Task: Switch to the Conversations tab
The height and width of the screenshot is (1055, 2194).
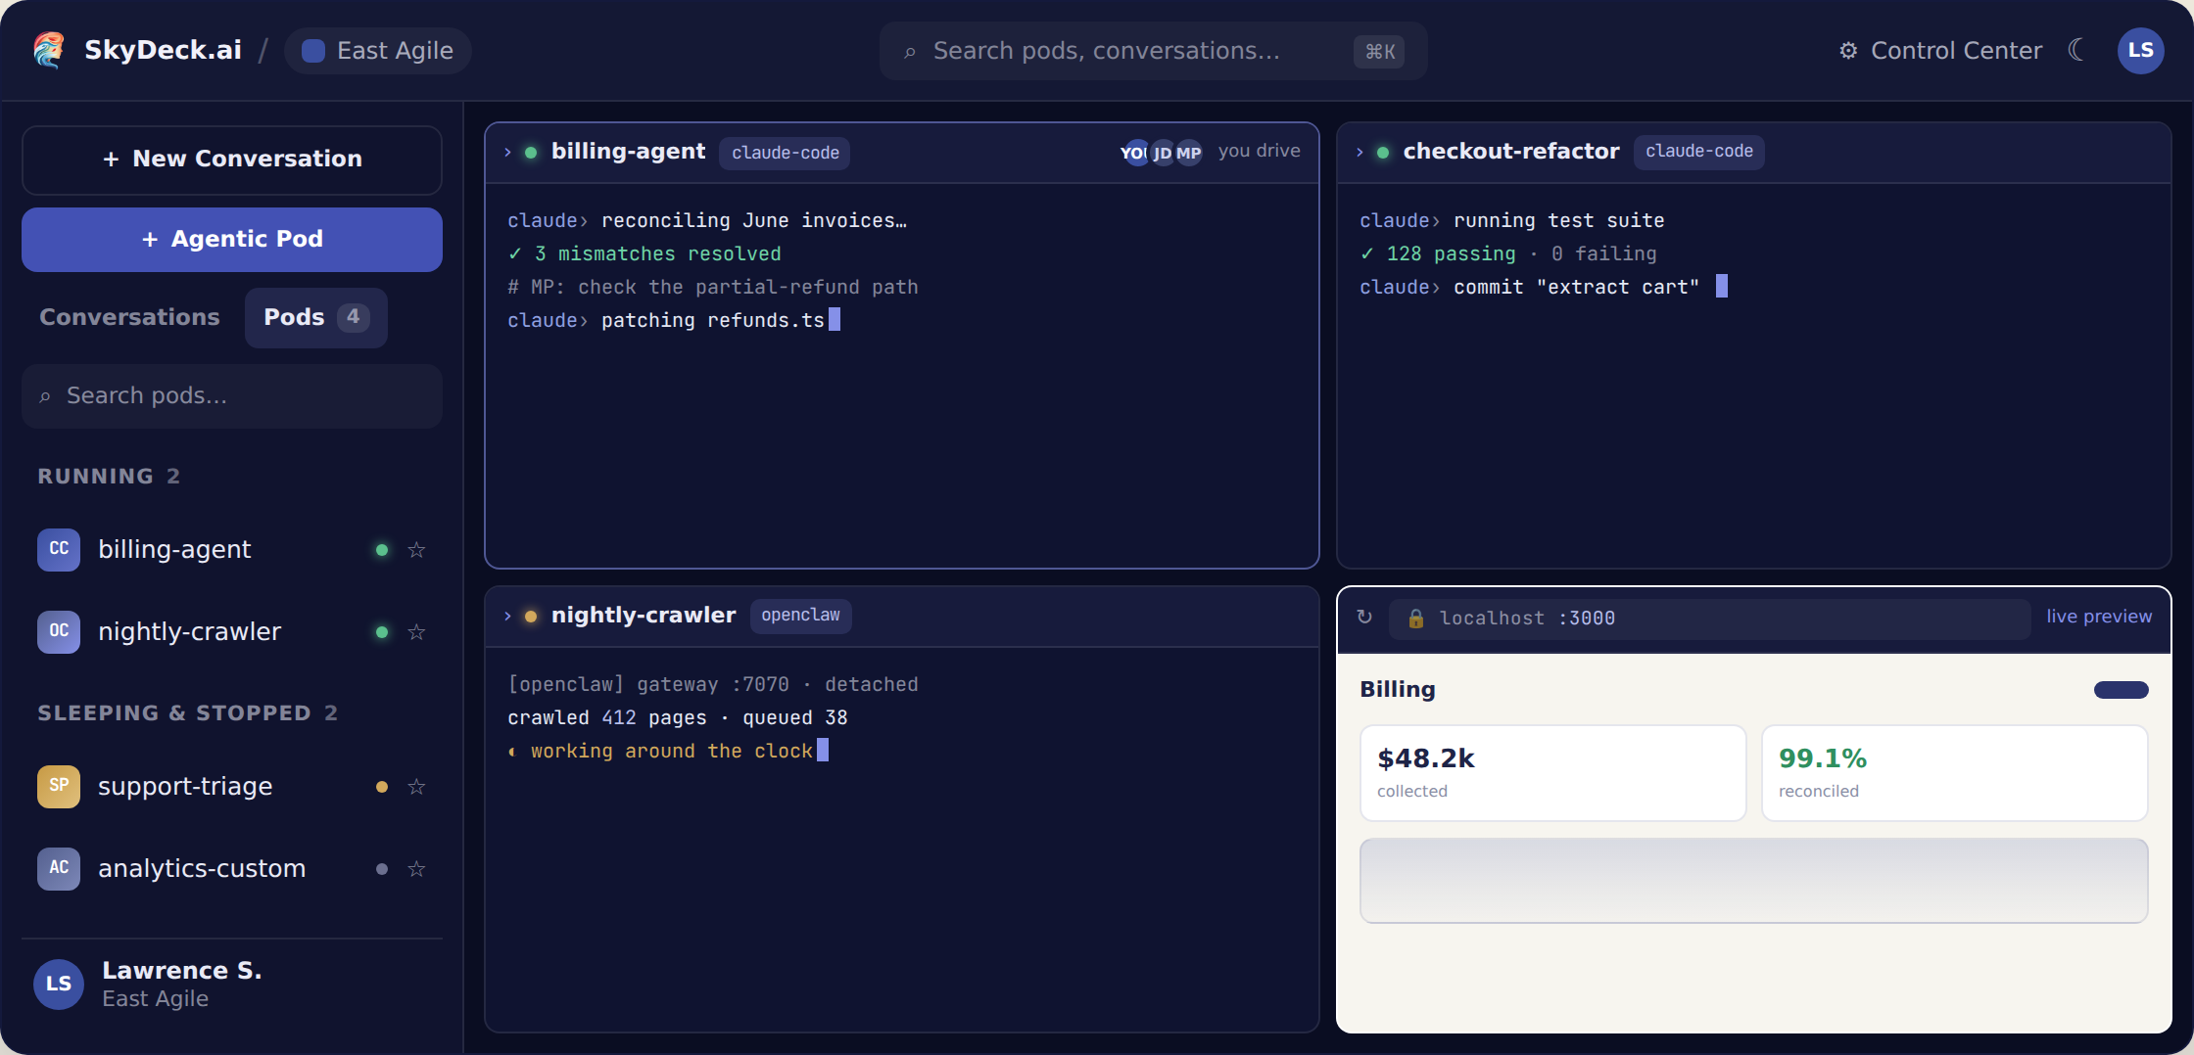Action: coord(129,317)
